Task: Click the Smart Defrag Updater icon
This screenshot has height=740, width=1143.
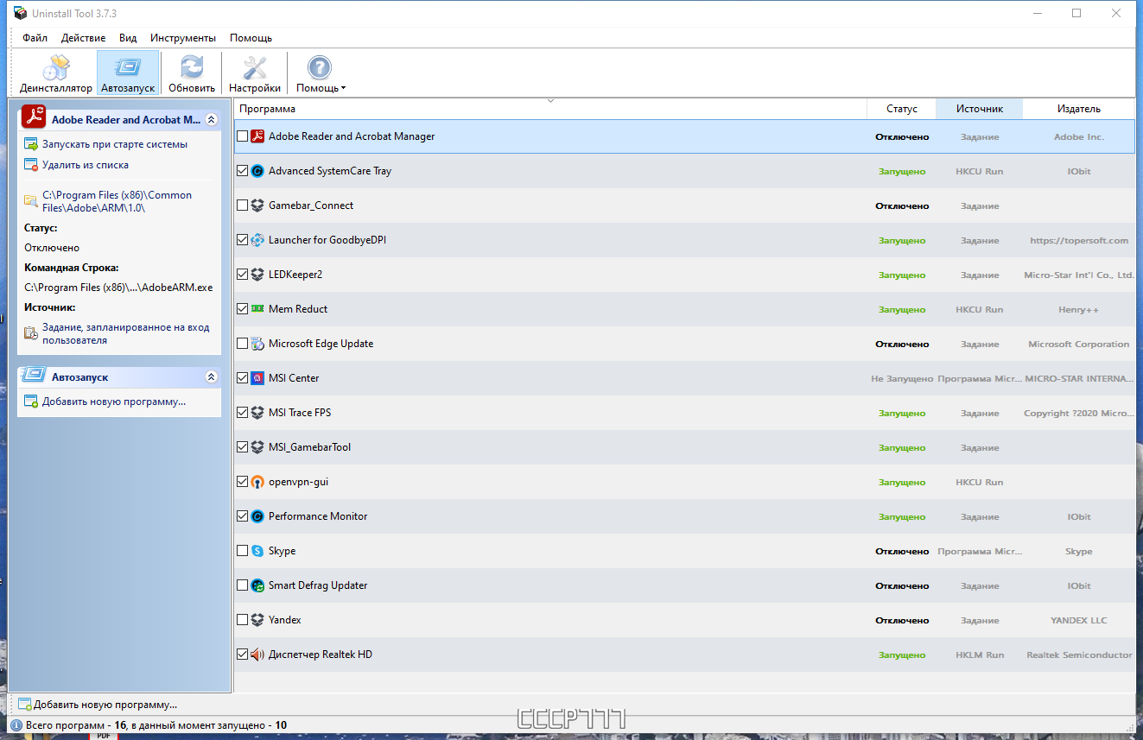Action: click(x=257, y=585)
